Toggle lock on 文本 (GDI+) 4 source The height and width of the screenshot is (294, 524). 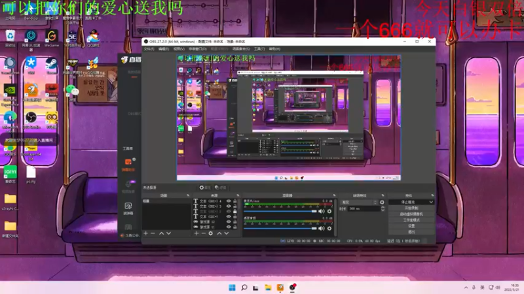(x=235, y=201)
